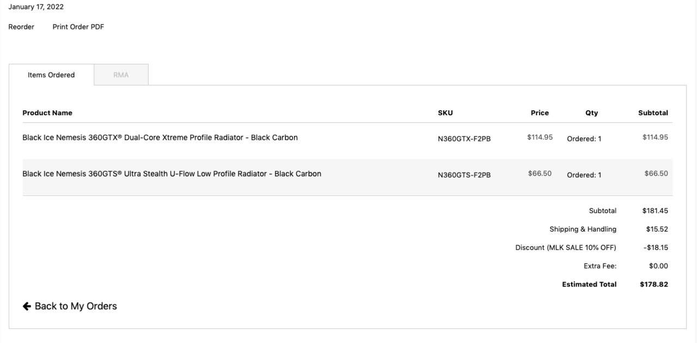Open the 360GTX Dual-Core Xtreme Radiator product
697x343 pixels.
coord(160,137)
